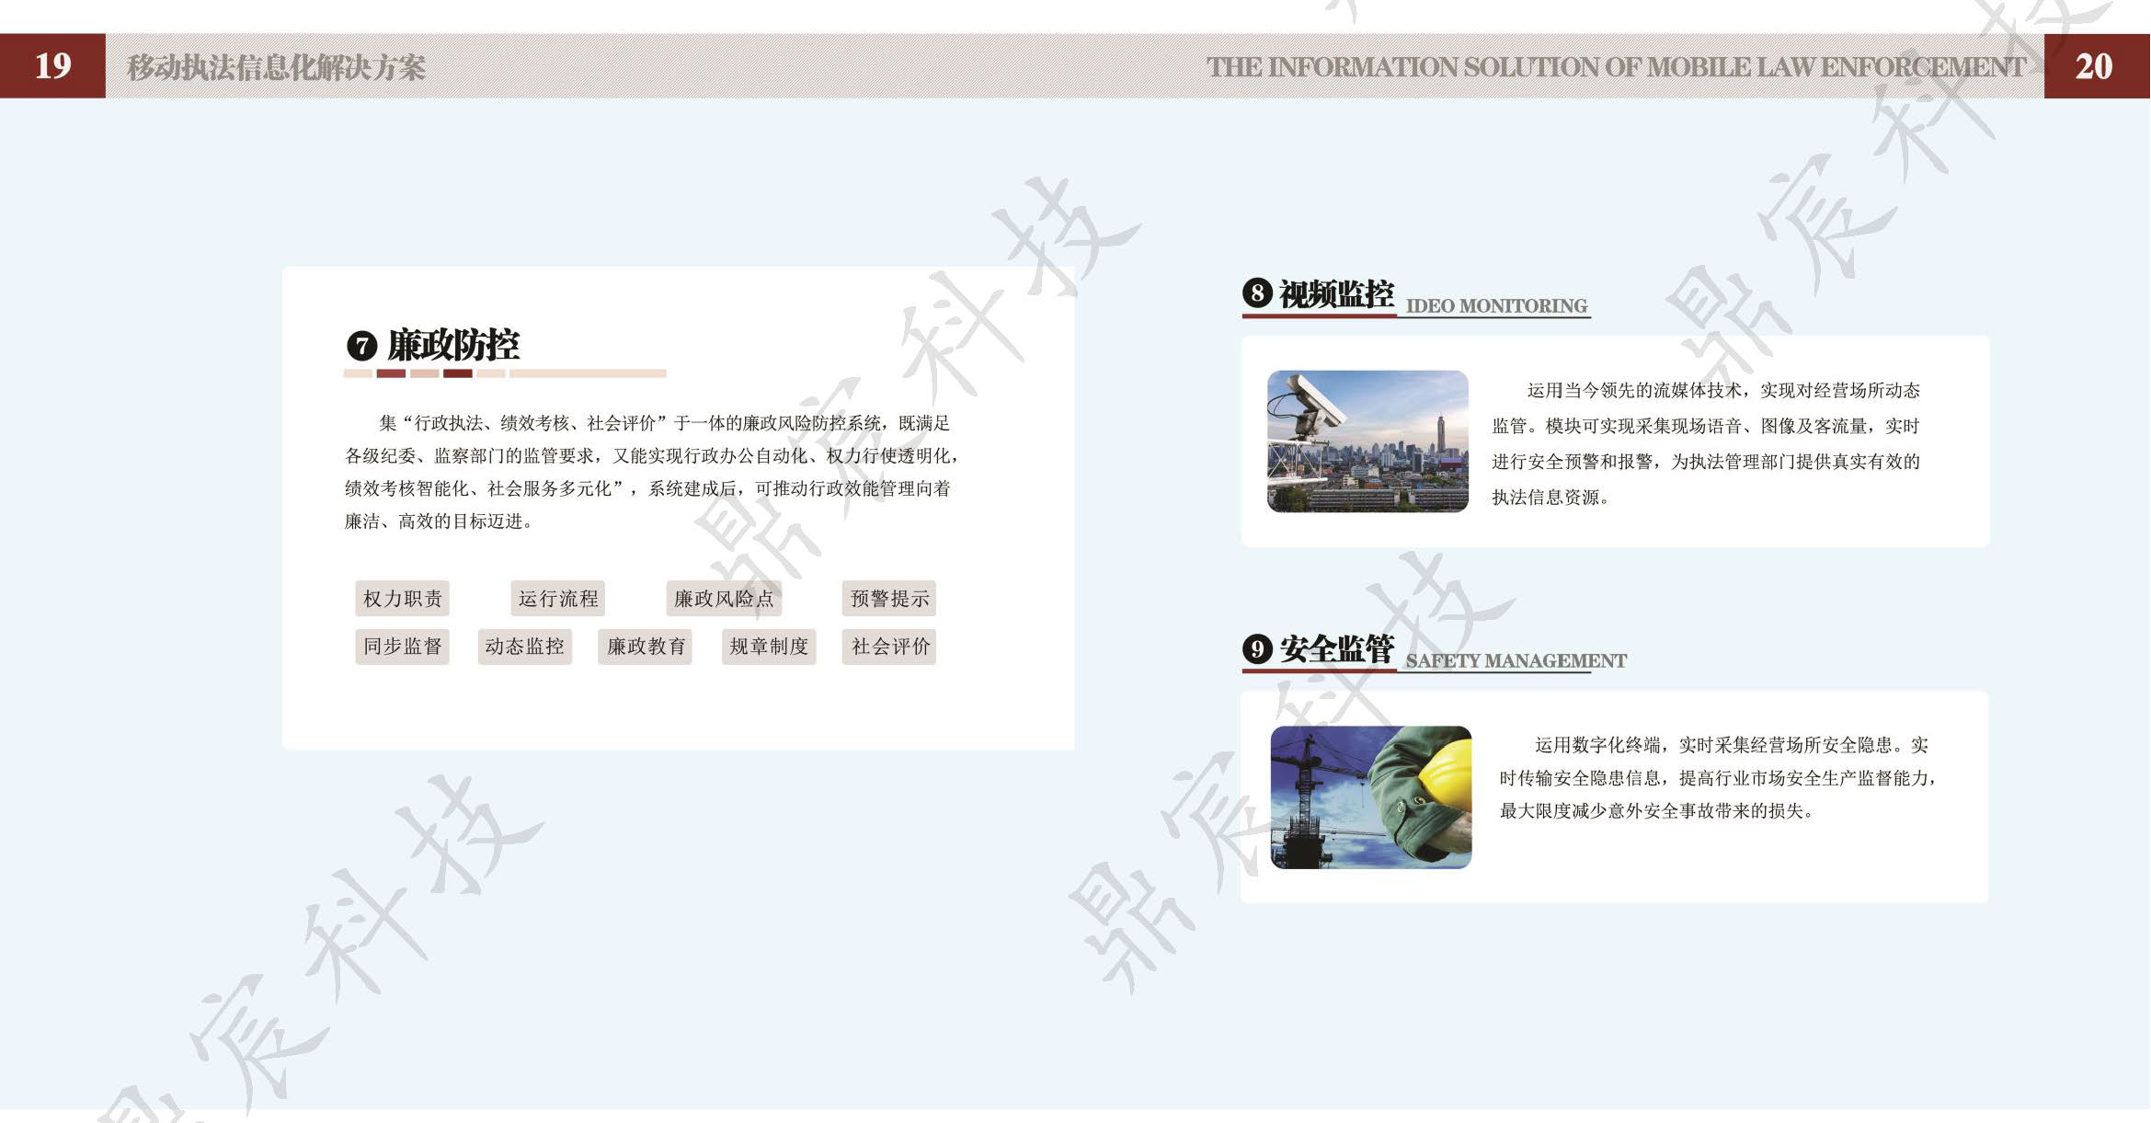Viewport: 2151px width, 1123px height.
Task: Click the 运行流程 tag
Action: [x=557, y=599]
